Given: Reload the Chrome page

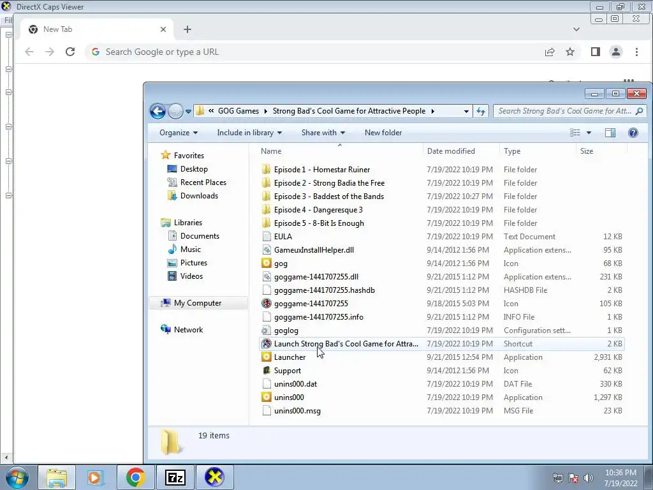Looking at the screenshot, I should tap(70, 52).
